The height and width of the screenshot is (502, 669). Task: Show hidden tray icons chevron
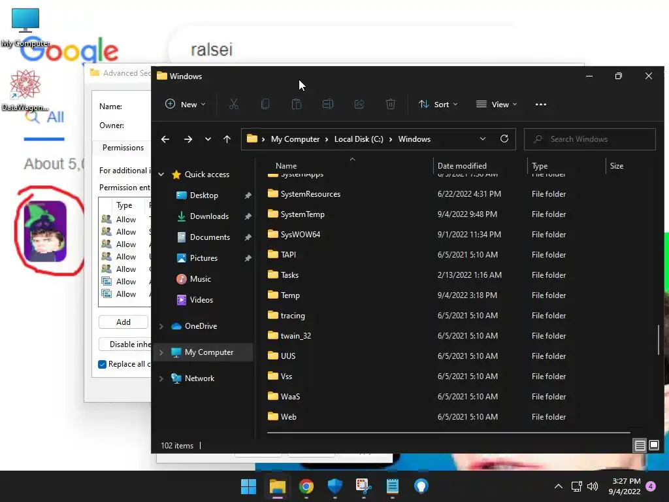point(558,486)
